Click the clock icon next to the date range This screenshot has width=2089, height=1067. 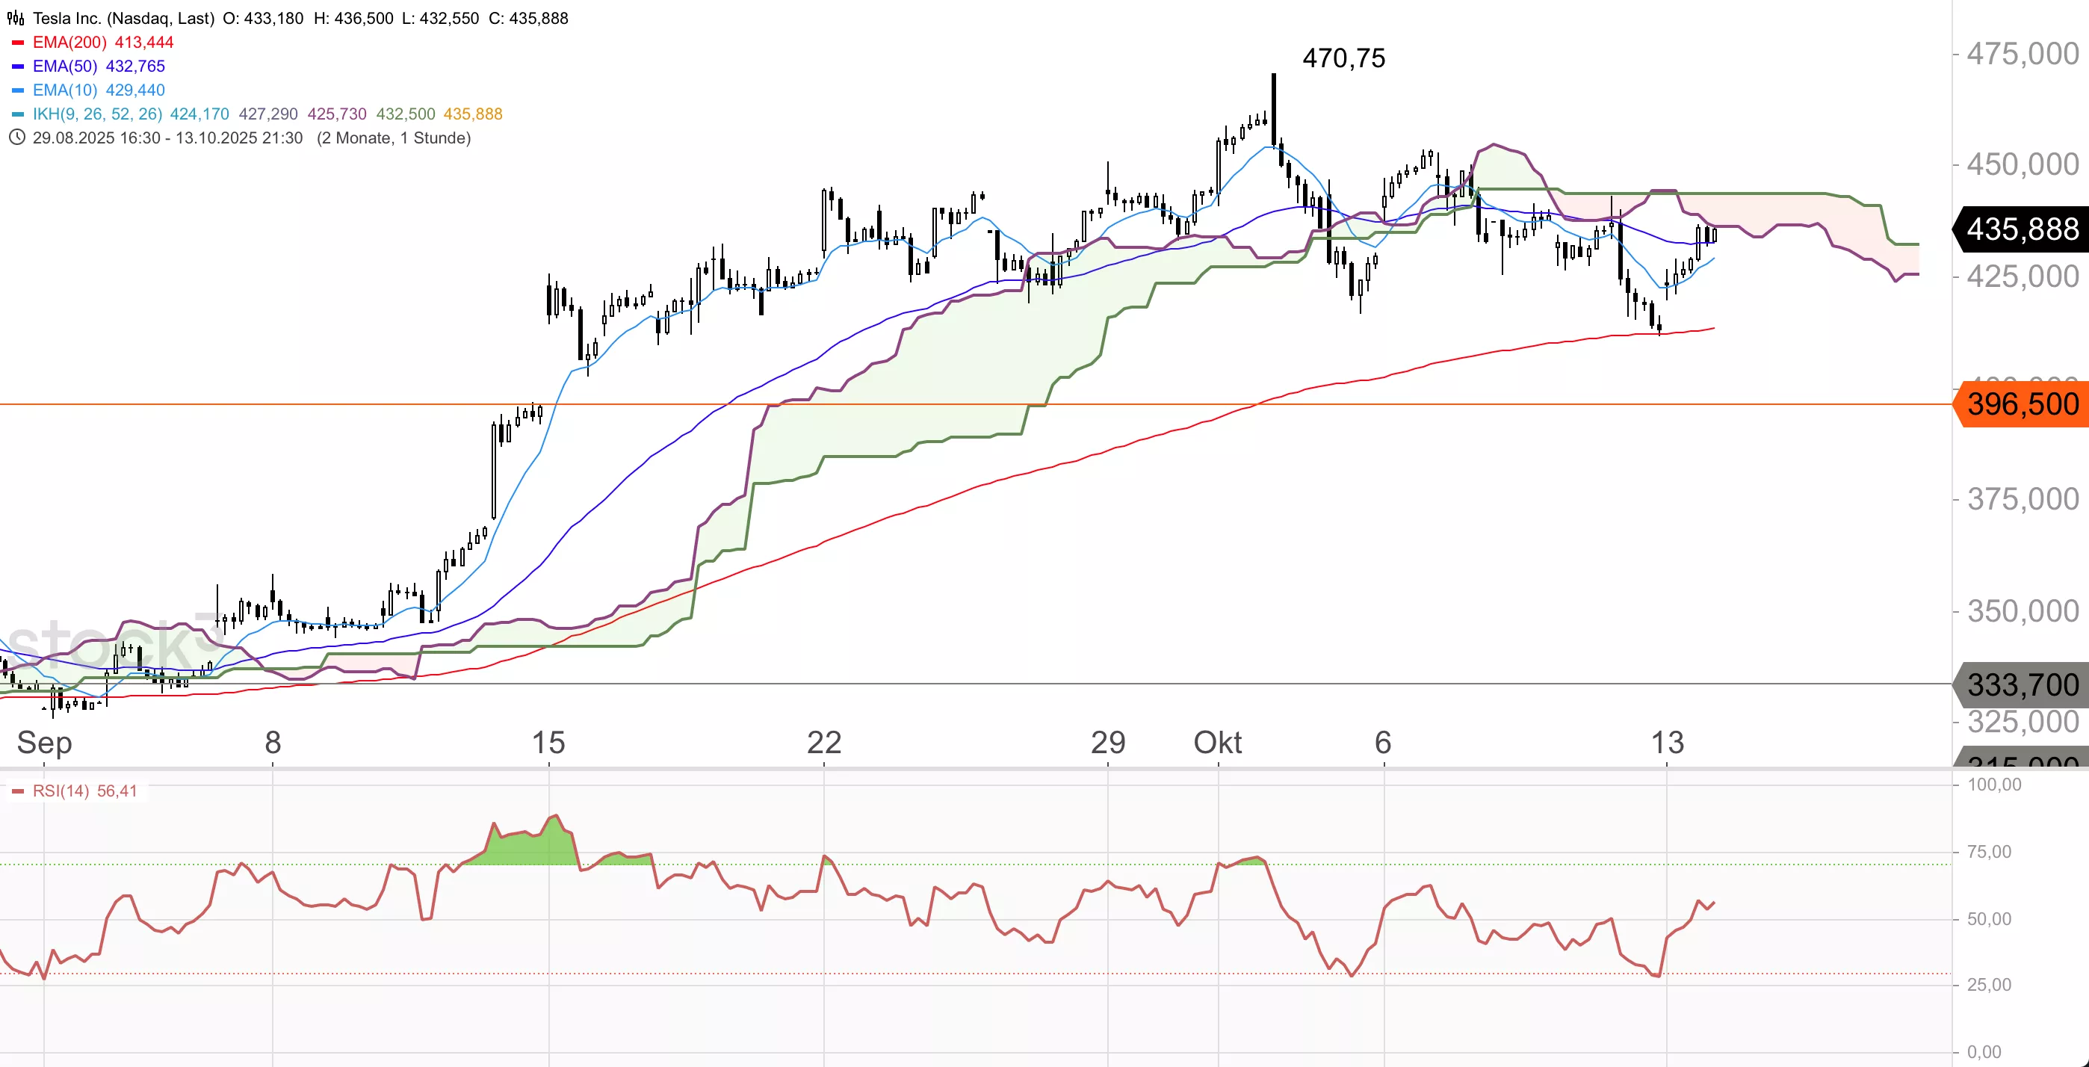pyautogui.click(x=16, y=137)
